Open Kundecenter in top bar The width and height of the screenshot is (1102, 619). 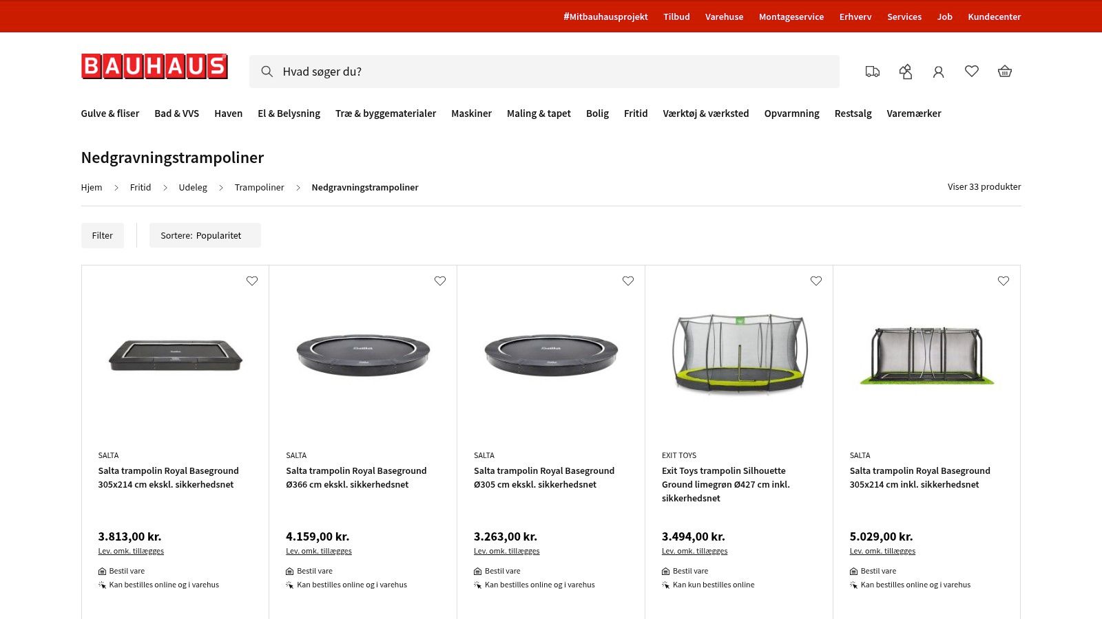tap(995, 17)
